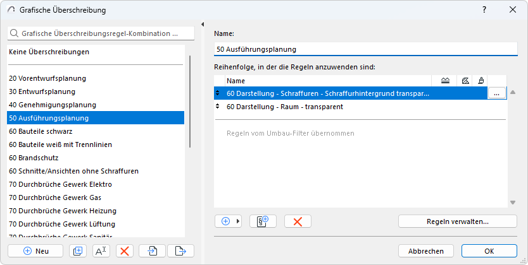Click the export combinations icon

[180, 250]
